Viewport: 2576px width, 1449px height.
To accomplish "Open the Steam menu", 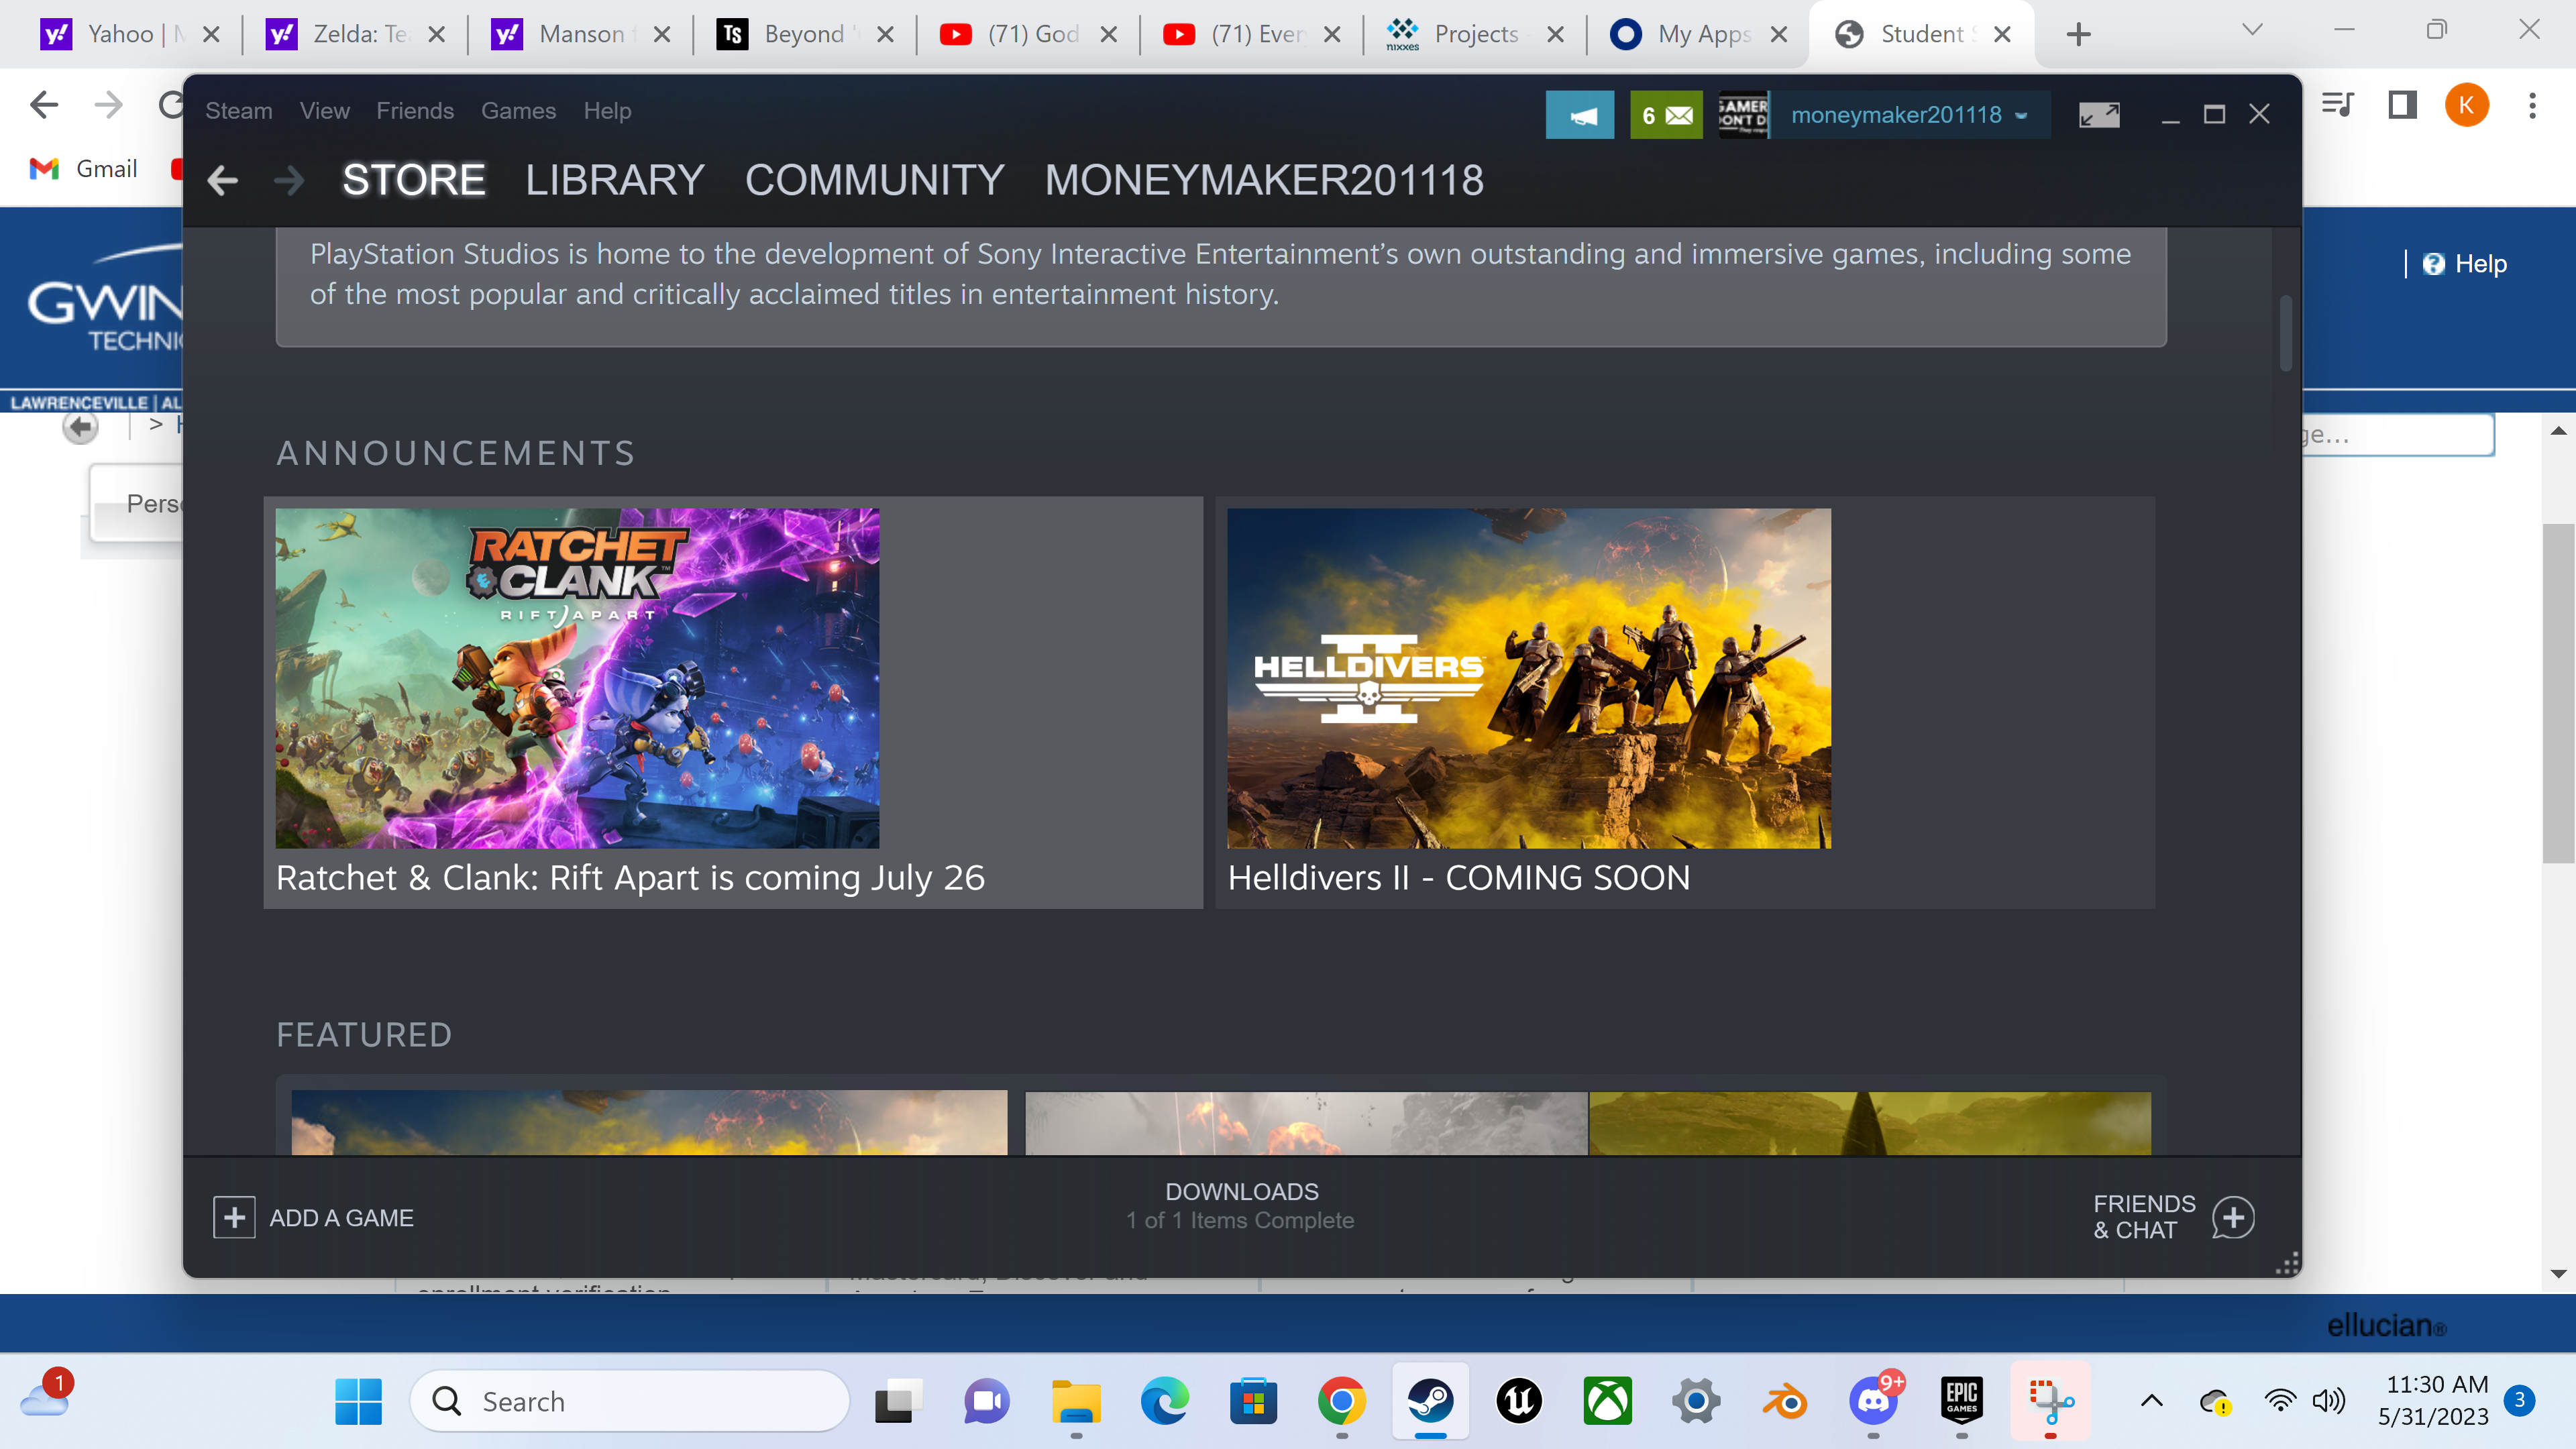I will pyautogui.click(x=239, y=111).
